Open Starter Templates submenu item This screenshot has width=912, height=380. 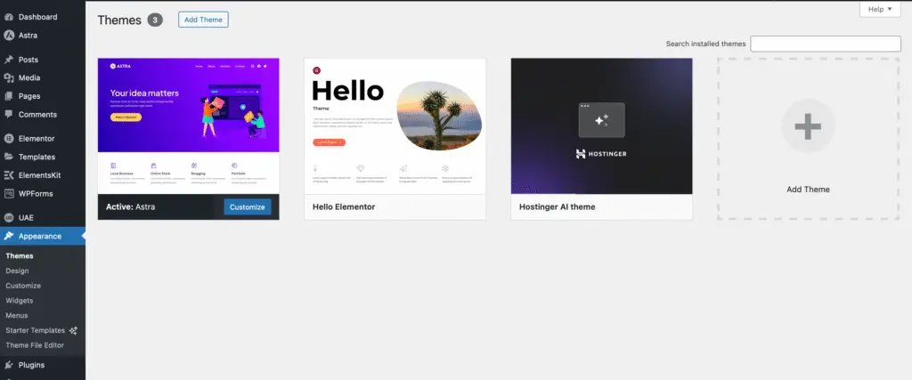point(35,330)
